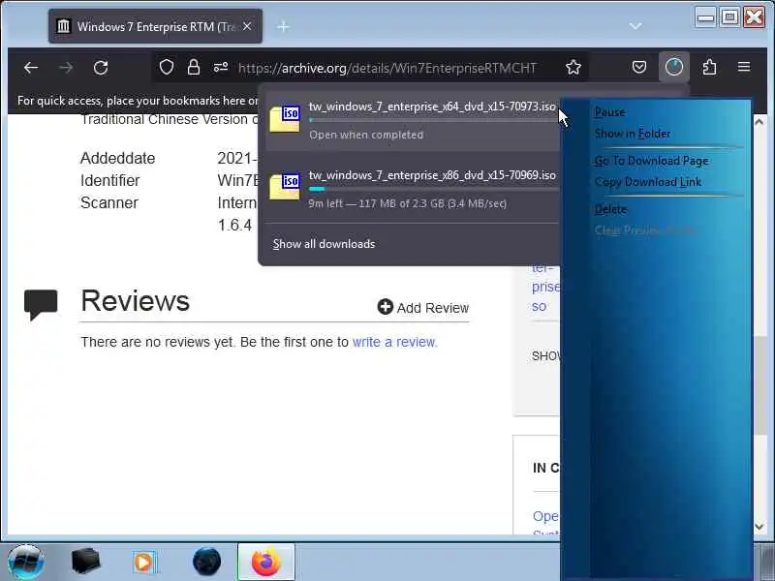Click the Add Review link
The width and height of the screenshot is (775, 581).
(x=423, y=307)
